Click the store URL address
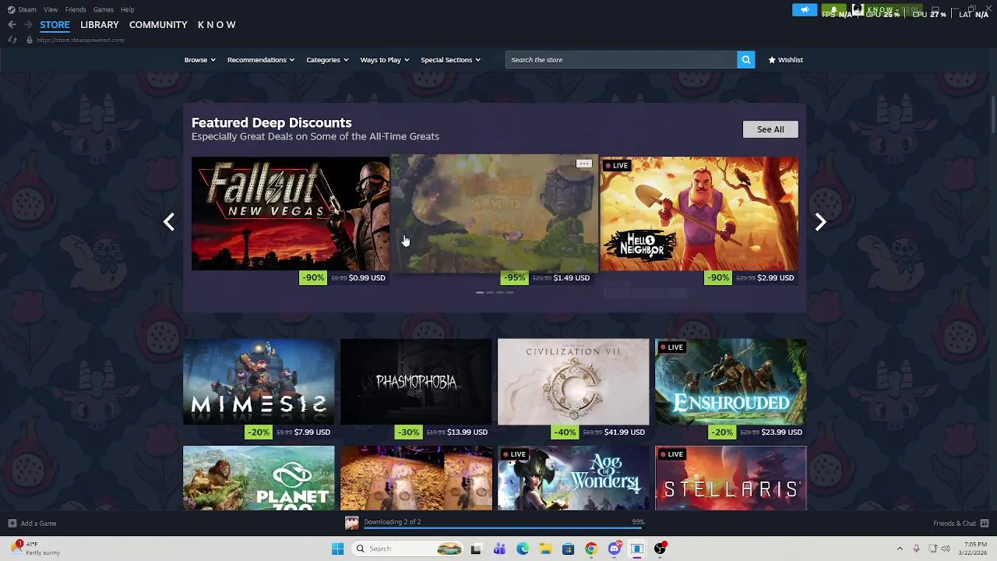This screenshot has height=561, width=997. point(80,40)
